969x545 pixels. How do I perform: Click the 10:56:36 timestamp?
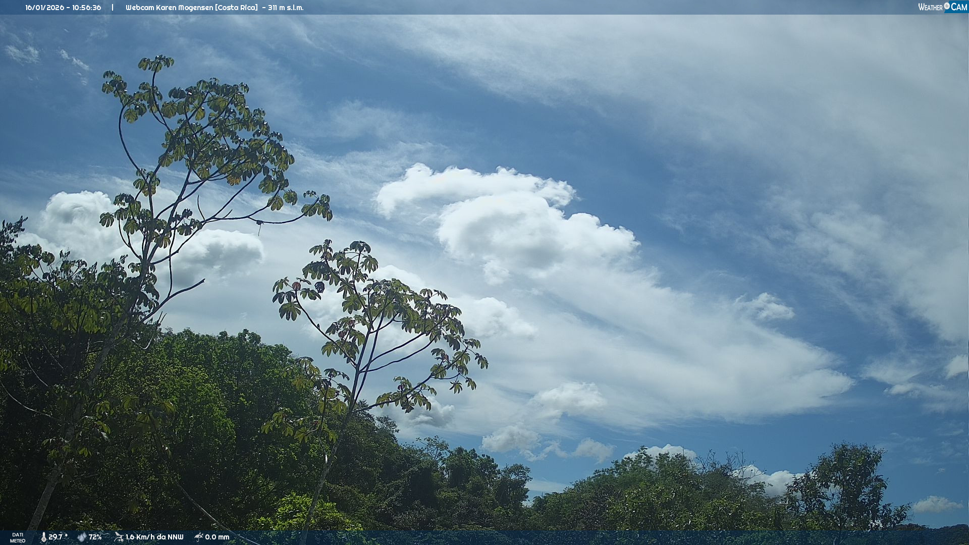point(86,8)
